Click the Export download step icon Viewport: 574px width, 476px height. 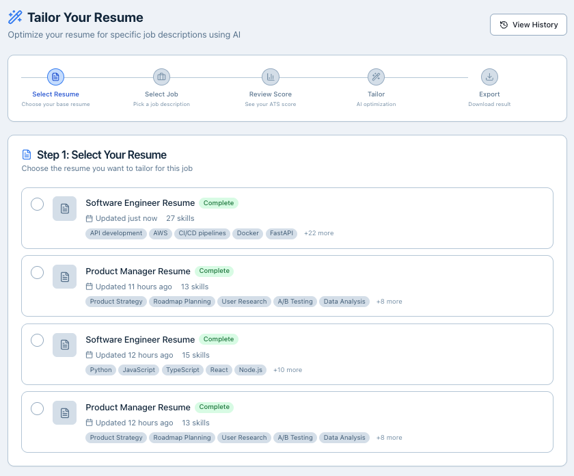(x=489, y=77)
